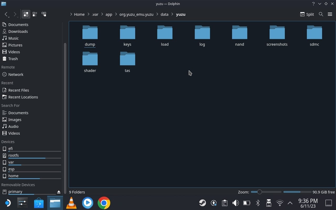Viewport: 336px width, 210px height.
Task: Switch to Compact view mode
Action: tap(35, 14)
